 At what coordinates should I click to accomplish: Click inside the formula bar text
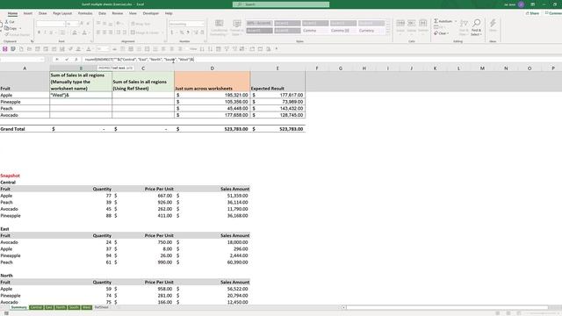[139, 60]
